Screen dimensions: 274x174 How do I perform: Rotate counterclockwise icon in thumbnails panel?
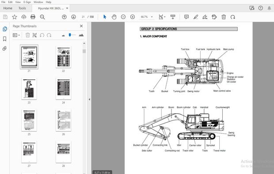[42, 35]
